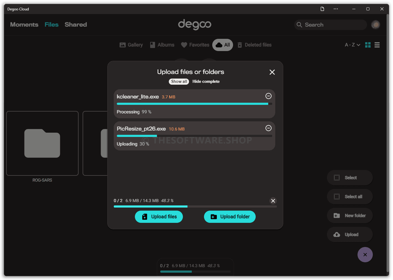Viewport: 393px width, 280px height.
Task: Click the Upload files button
Action: point(159,217)
